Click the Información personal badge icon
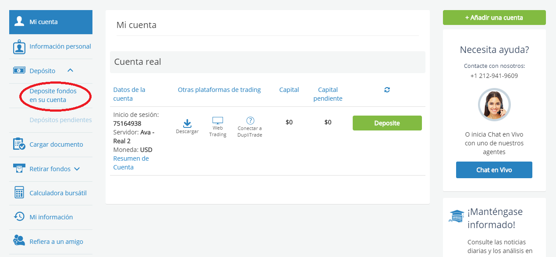The width and height of the screenshot is (556, 257). 19,46
